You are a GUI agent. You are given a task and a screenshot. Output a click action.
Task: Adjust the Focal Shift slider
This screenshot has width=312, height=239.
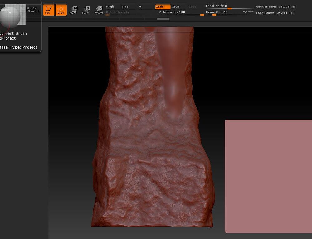point(229,7)
